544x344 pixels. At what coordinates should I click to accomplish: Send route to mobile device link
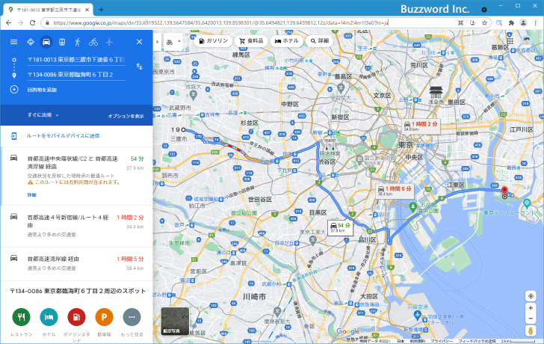[63, 135]
